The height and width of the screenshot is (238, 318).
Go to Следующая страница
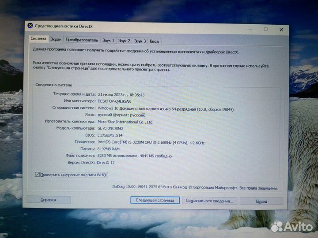coord(155,200)
